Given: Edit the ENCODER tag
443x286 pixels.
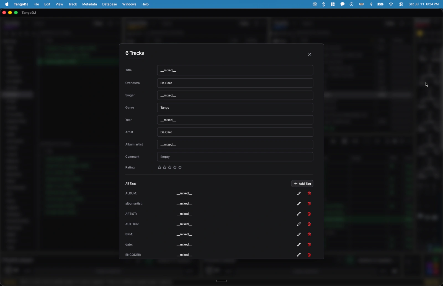Looking at the screenshot, I should (299, 255).
